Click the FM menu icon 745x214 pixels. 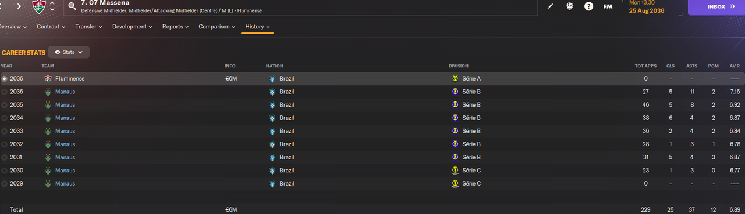coord(608,6)
